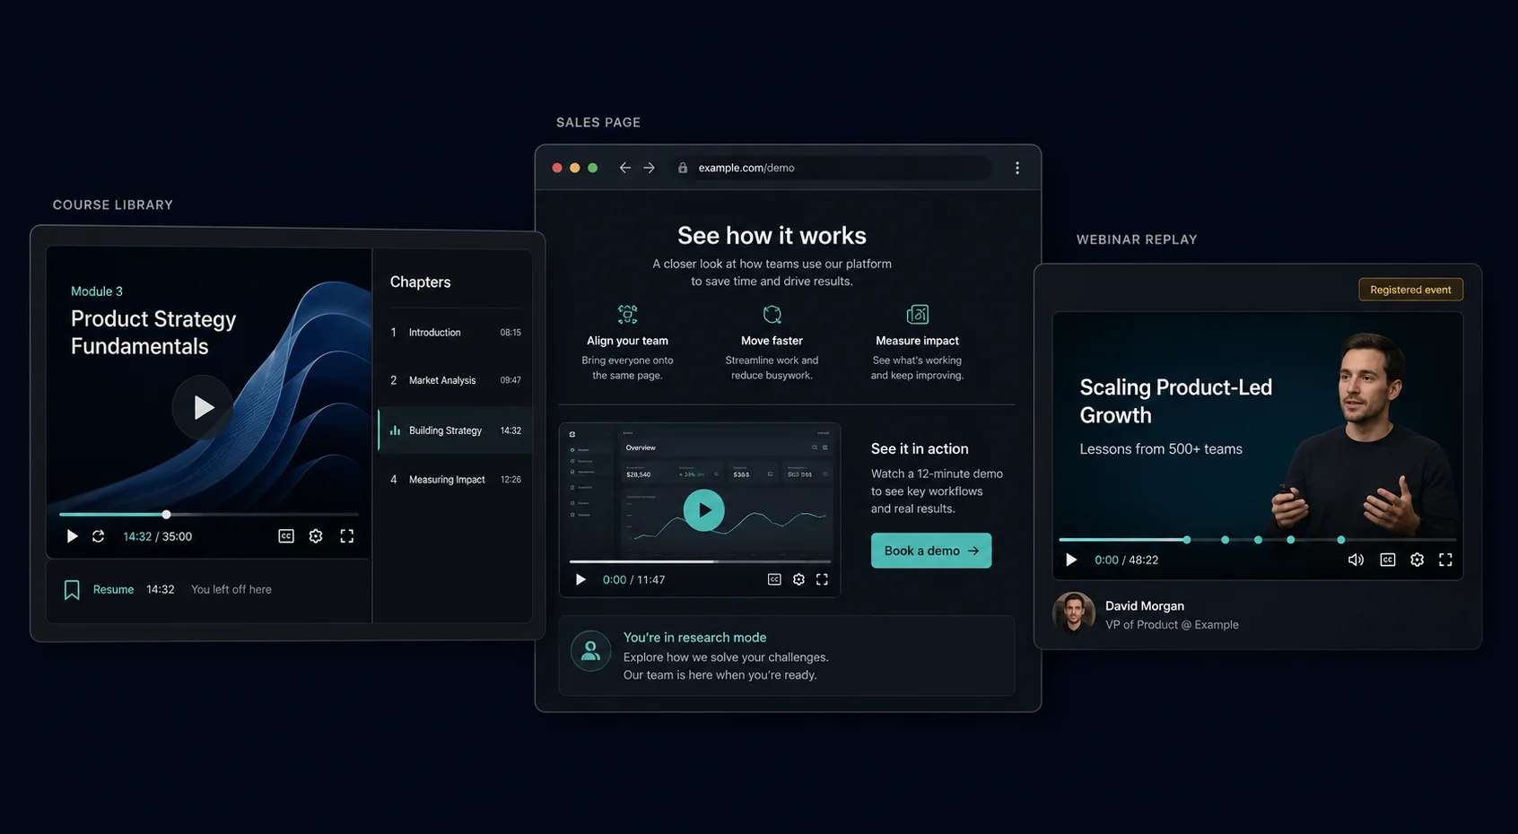Image resolution: width=1518 pixels, height=834 pixels.
Task: Open settings gear in webinar player
Action: 1418,560
